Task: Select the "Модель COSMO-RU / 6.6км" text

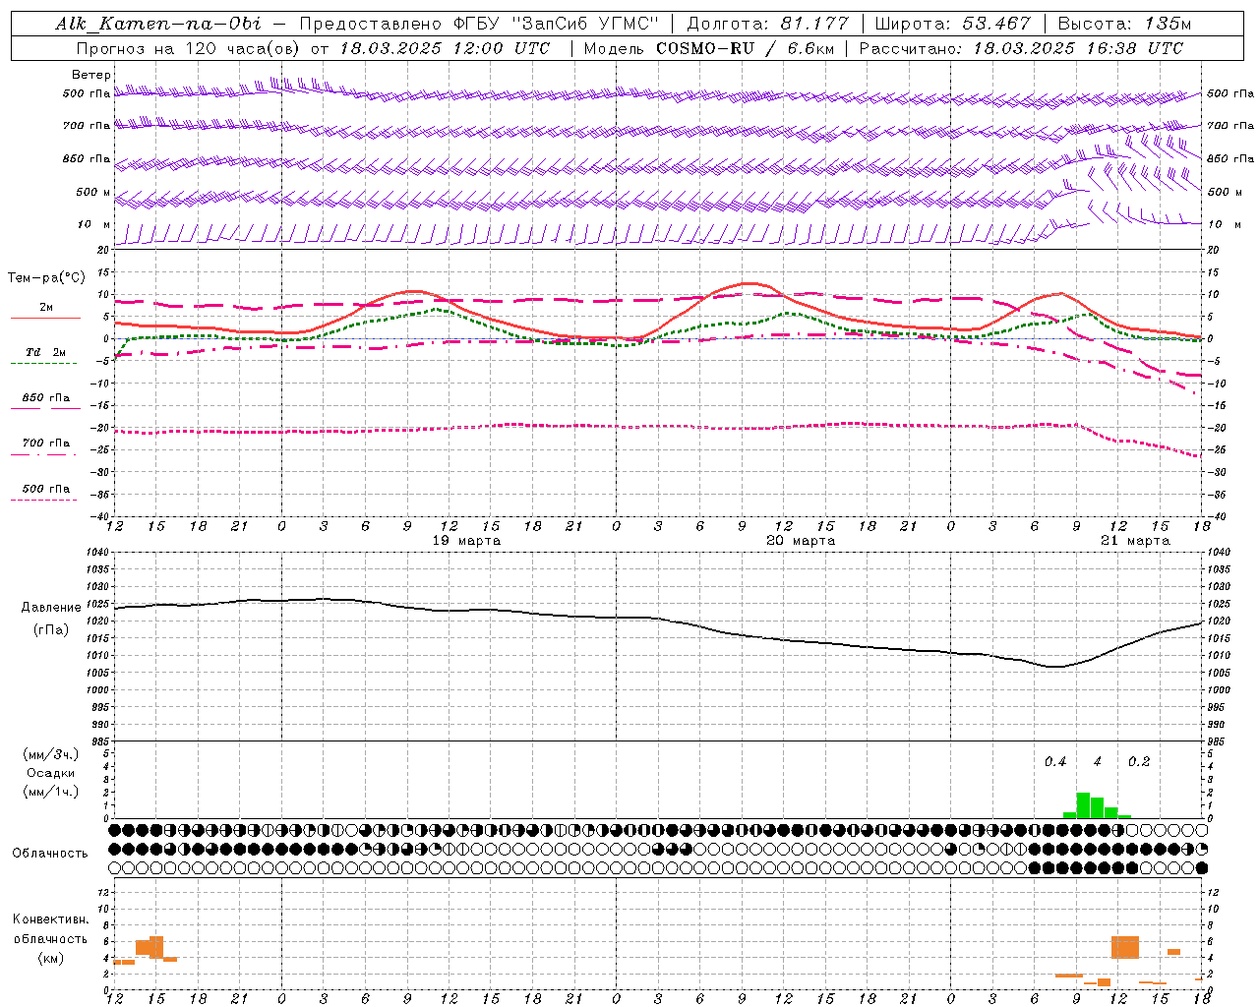Action: (708, 48)
